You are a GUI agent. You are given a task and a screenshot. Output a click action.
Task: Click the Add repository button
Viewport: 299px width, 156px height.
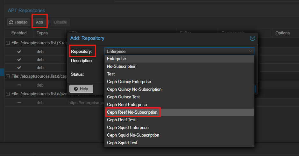[x=39, y=22]
